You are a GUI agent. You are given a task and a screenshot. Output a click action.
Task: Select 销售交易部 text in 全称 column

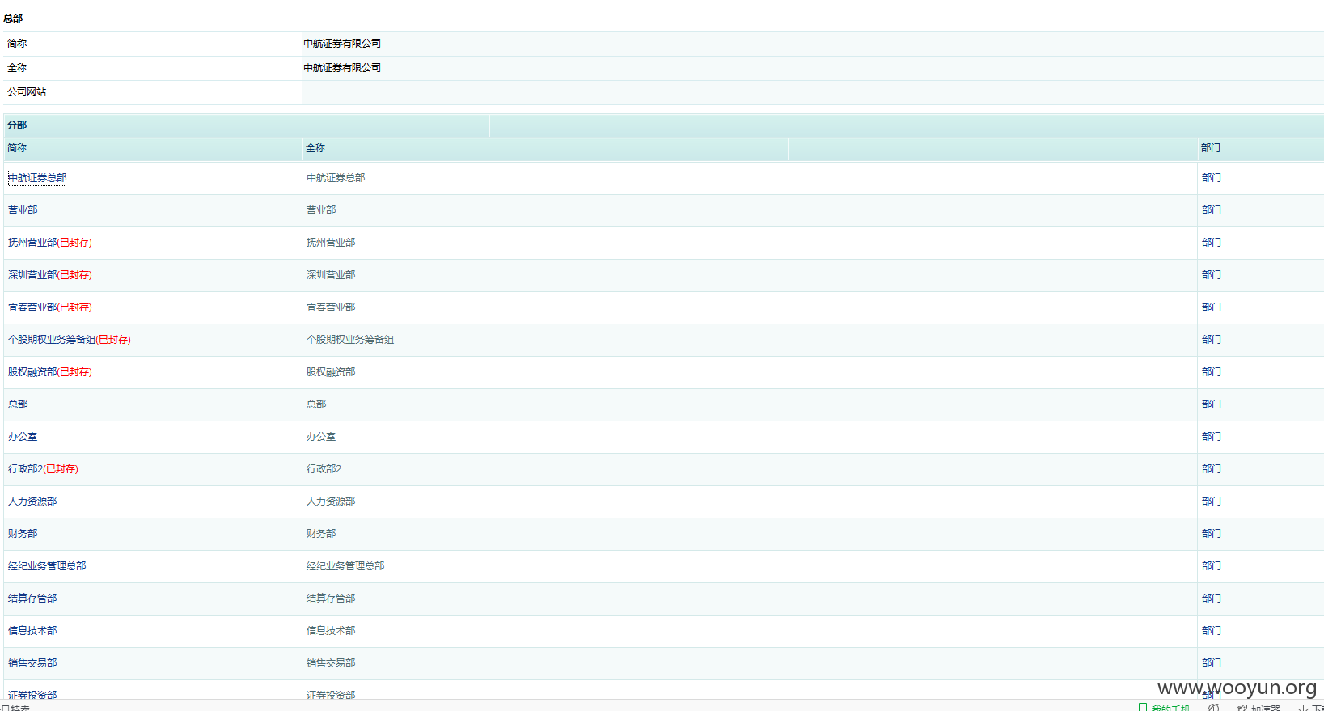pos(331,663)
